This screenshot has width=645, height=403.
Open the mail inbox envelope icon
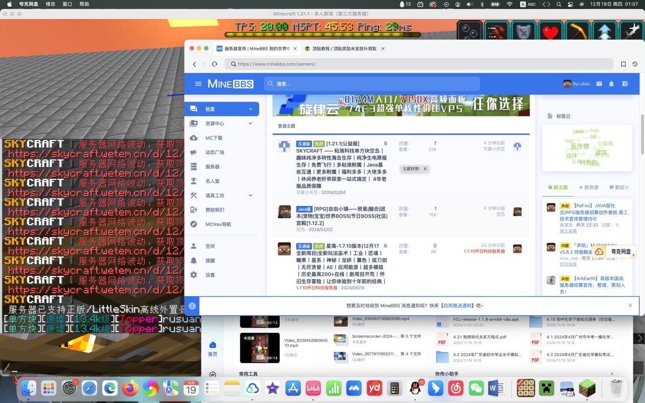point(599,84)
